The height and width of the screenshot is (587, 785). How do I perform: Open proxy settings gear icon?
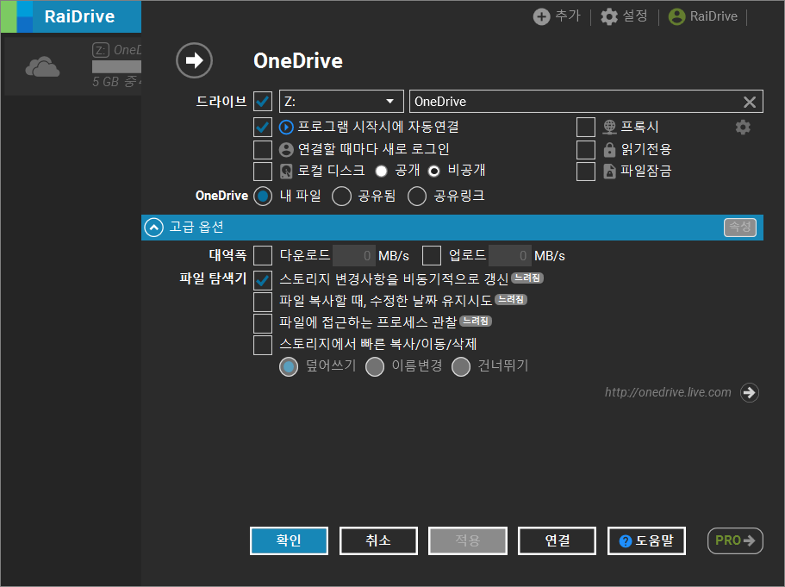(743, 128)
